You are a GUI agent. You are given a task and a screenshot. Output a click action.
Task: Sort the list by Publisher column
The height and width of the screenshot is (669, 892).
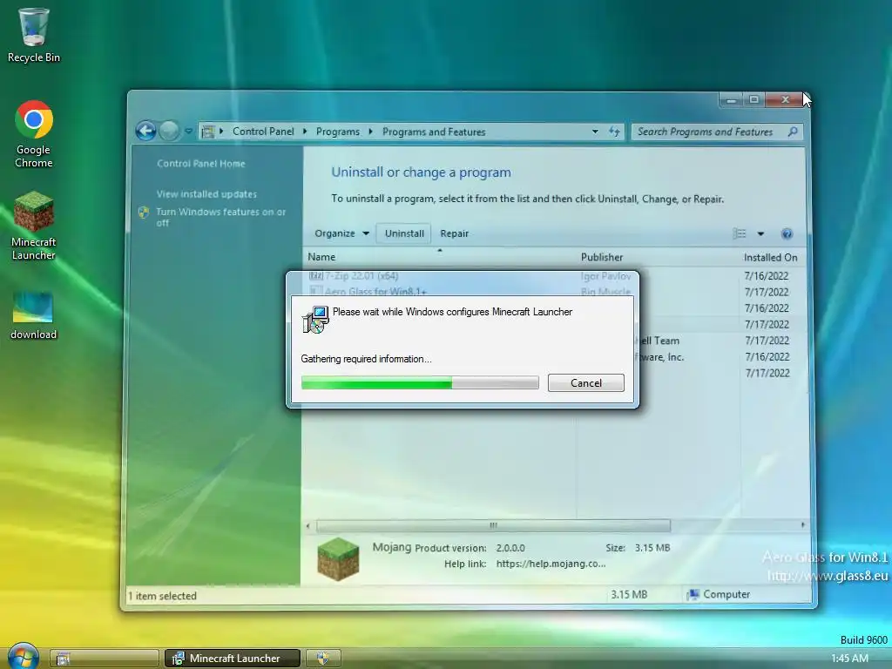(601, 257)
